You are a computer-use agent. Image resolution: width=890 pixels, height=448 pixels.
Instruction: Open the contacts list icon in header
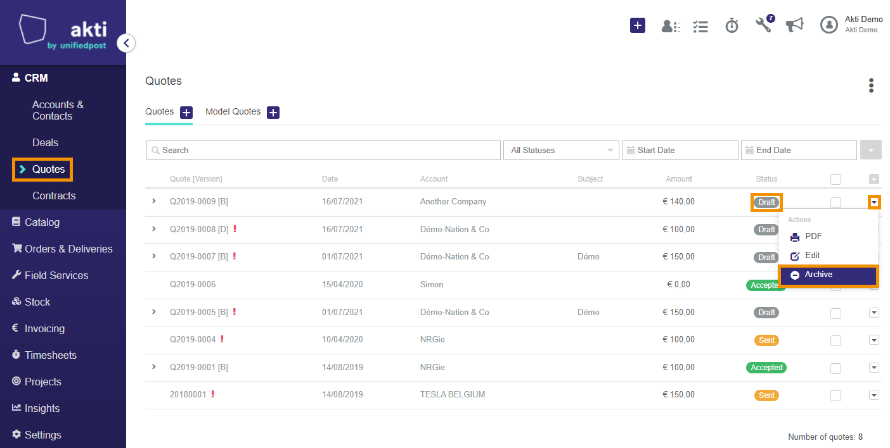coord(671,26)
